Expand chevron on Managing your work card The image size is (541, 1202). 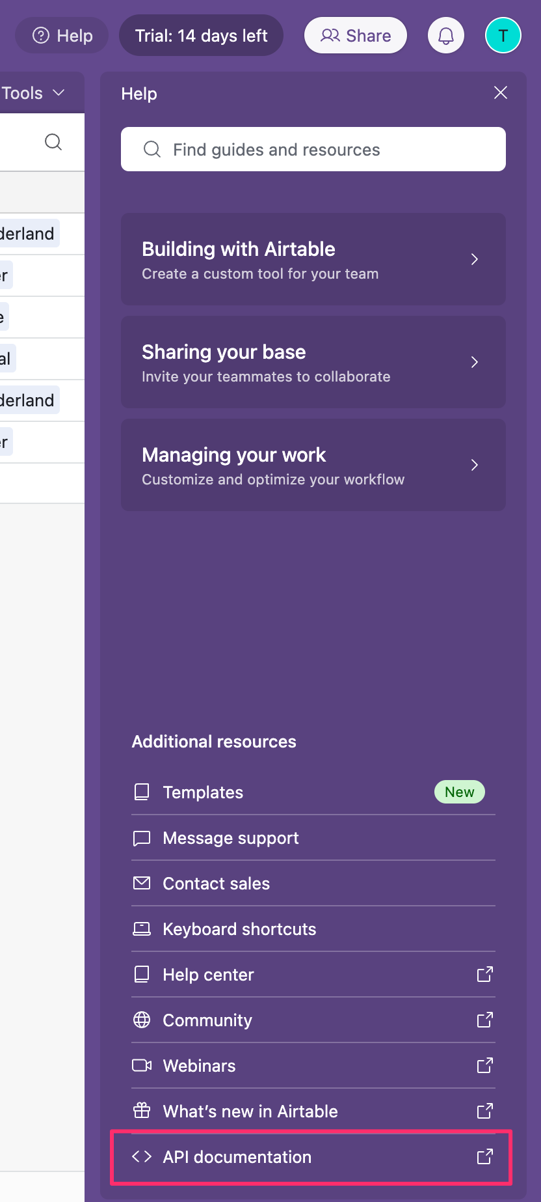475,465
